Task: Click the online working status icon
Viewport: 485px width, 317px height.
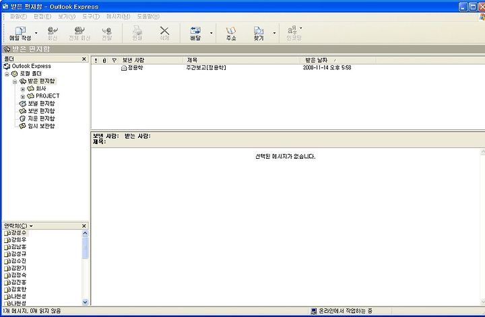Action: (x=314, y=311)
